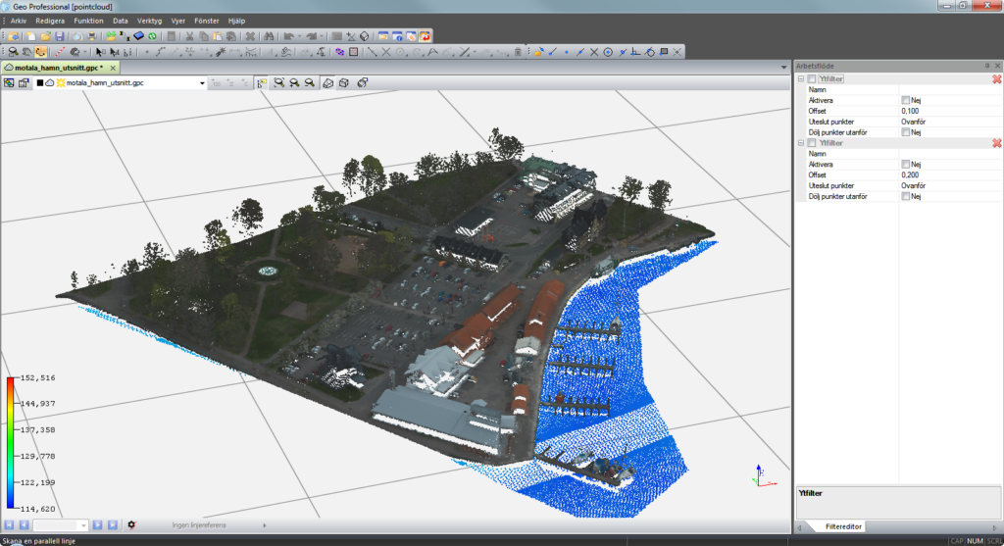
Task: Click the next line arrow button
Action: click(x=99, y=525)
